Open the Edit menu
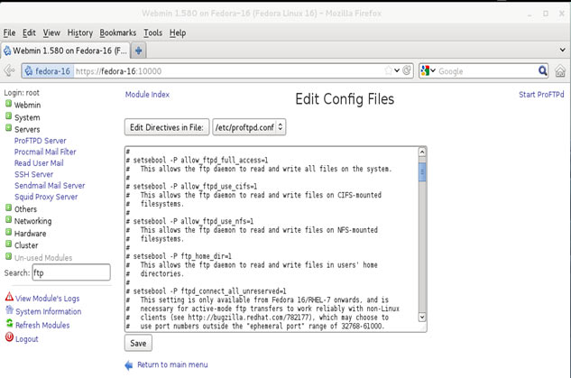The image size is (571, 378). pyautogui.click(x=29, y=32)
